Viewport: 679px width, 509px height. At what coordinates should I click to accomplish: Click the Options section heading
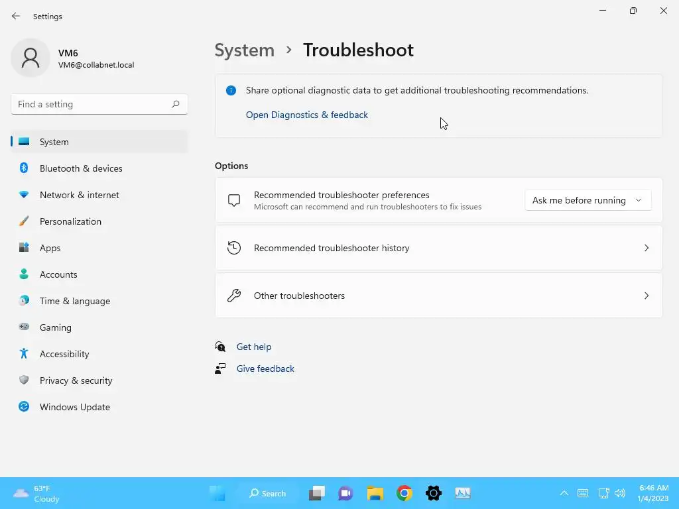tap(231, 166)
